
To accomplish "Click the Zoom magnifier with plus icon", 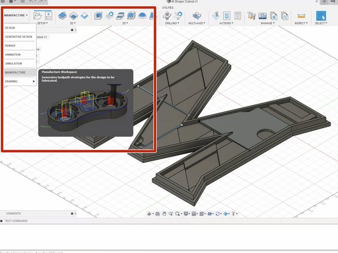I will (x=171, y=214).
